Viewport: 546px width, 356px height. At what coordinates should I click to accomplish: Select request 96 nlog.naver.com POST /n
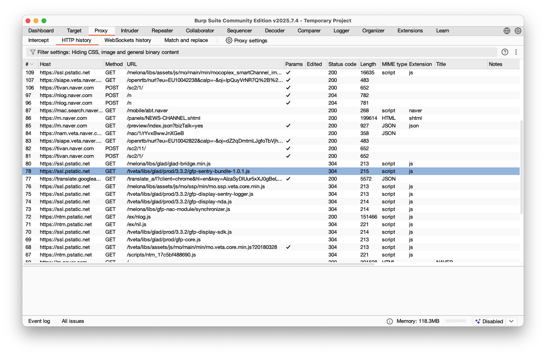click(271, 103)
